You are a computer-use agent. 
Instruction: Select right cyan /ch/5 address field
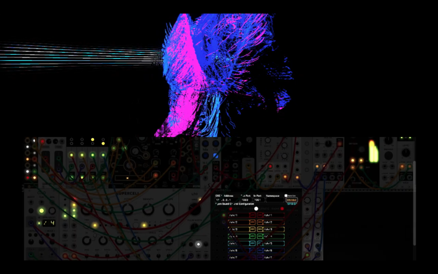point(274,244)
